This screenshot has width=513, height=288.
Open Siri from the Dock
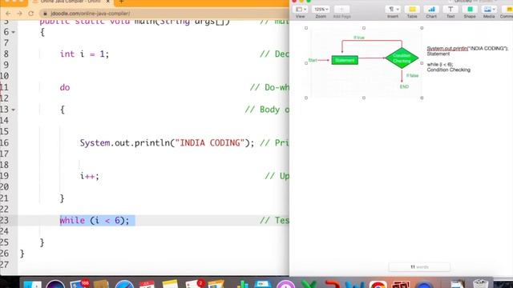(x=55, y=284)
